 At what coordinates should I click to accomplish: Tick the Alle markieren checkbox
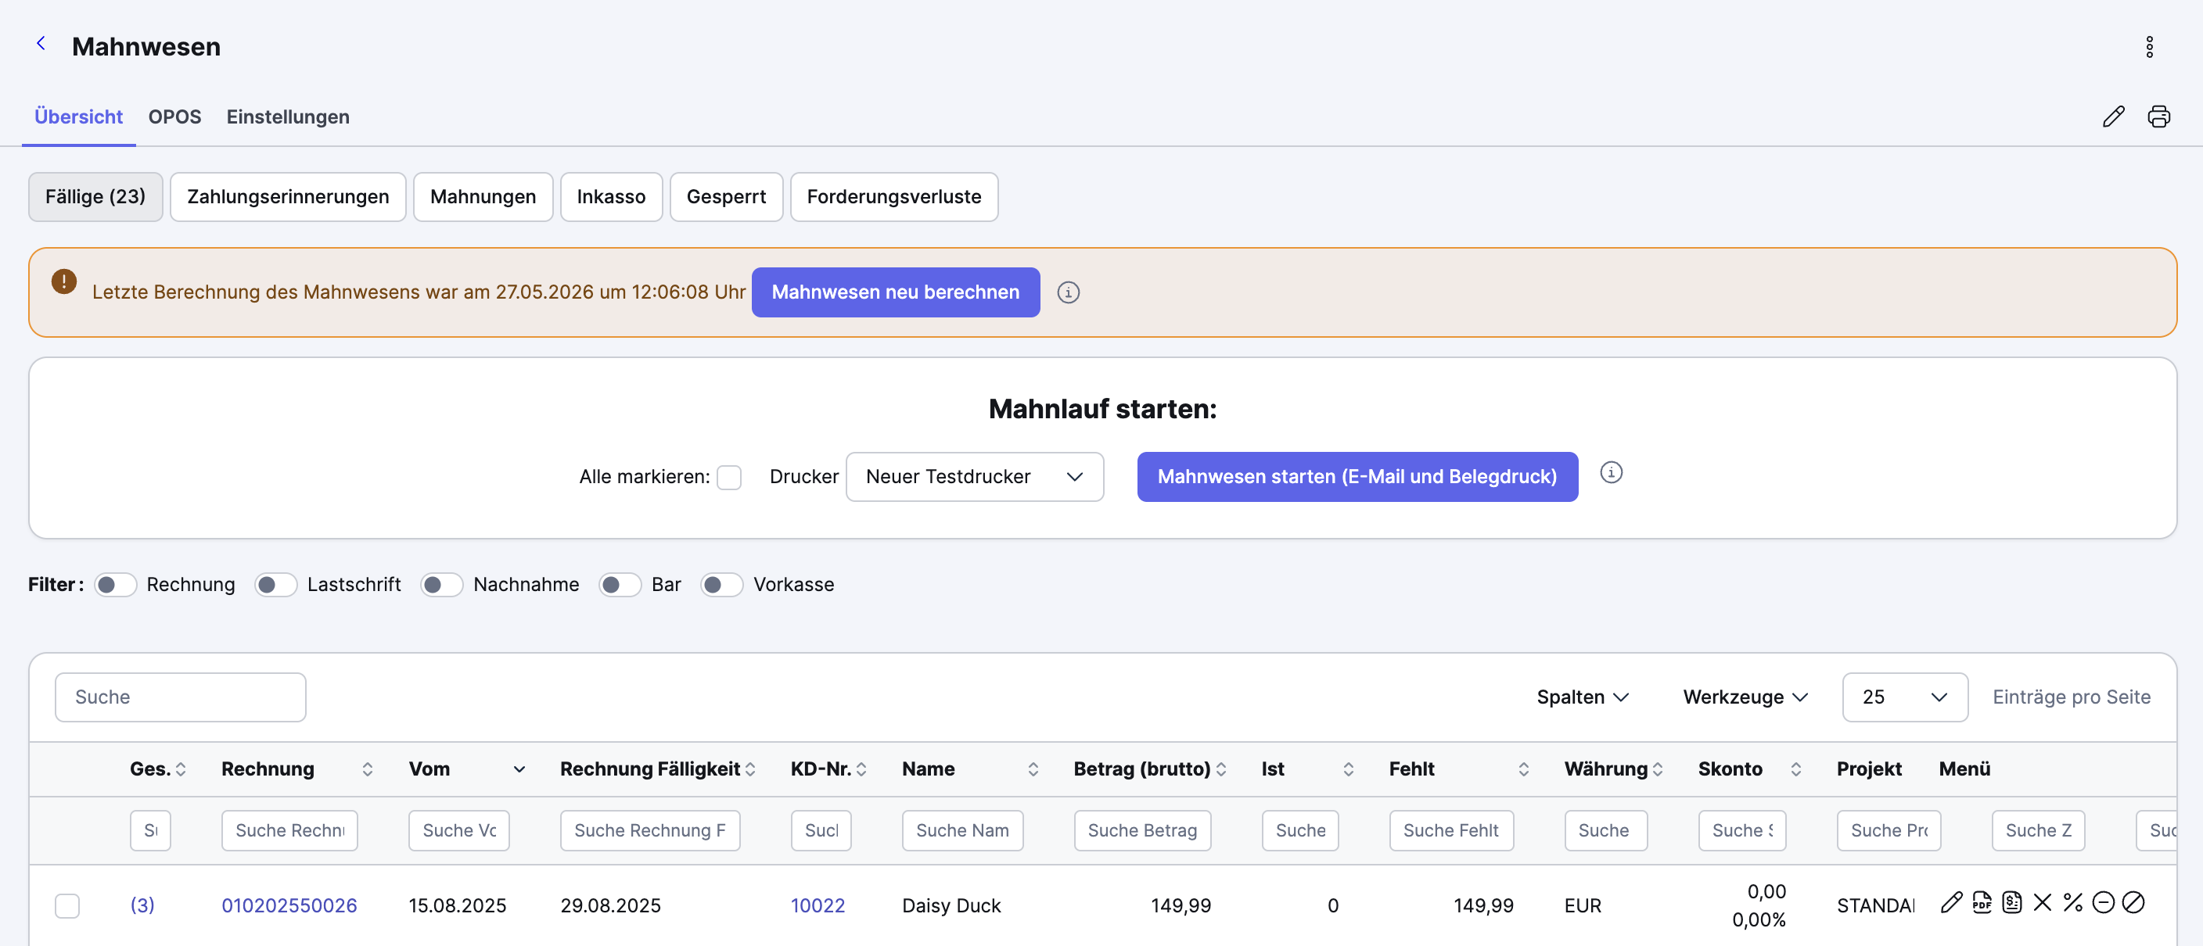(x=728, y=478)
